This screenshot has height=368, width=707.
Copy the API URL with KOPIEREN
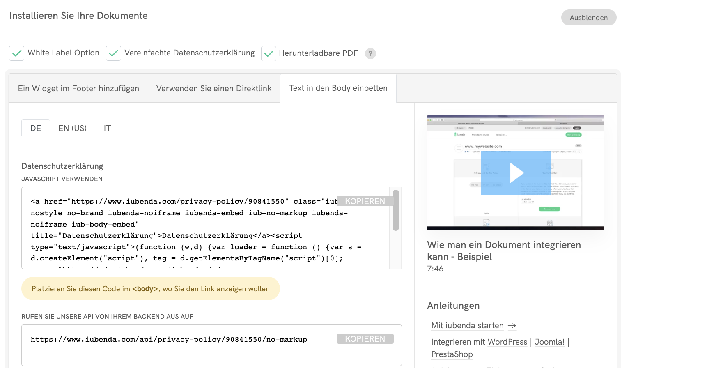[x=365, y=339]
